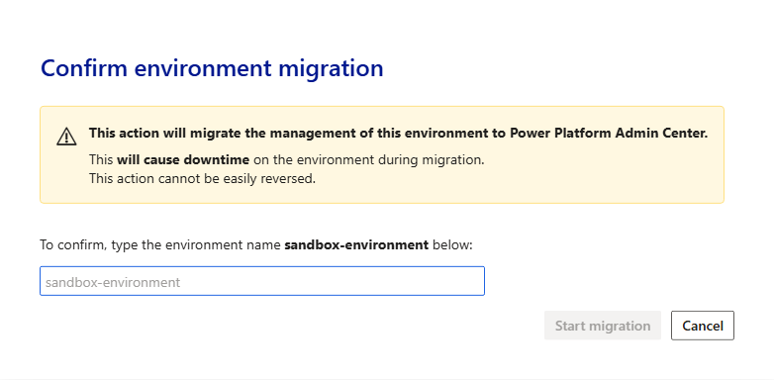This screenshot has width=774, height=380.
Task: Click the bold warning about Power Platform Admin Center
Action: pos(398,134)
